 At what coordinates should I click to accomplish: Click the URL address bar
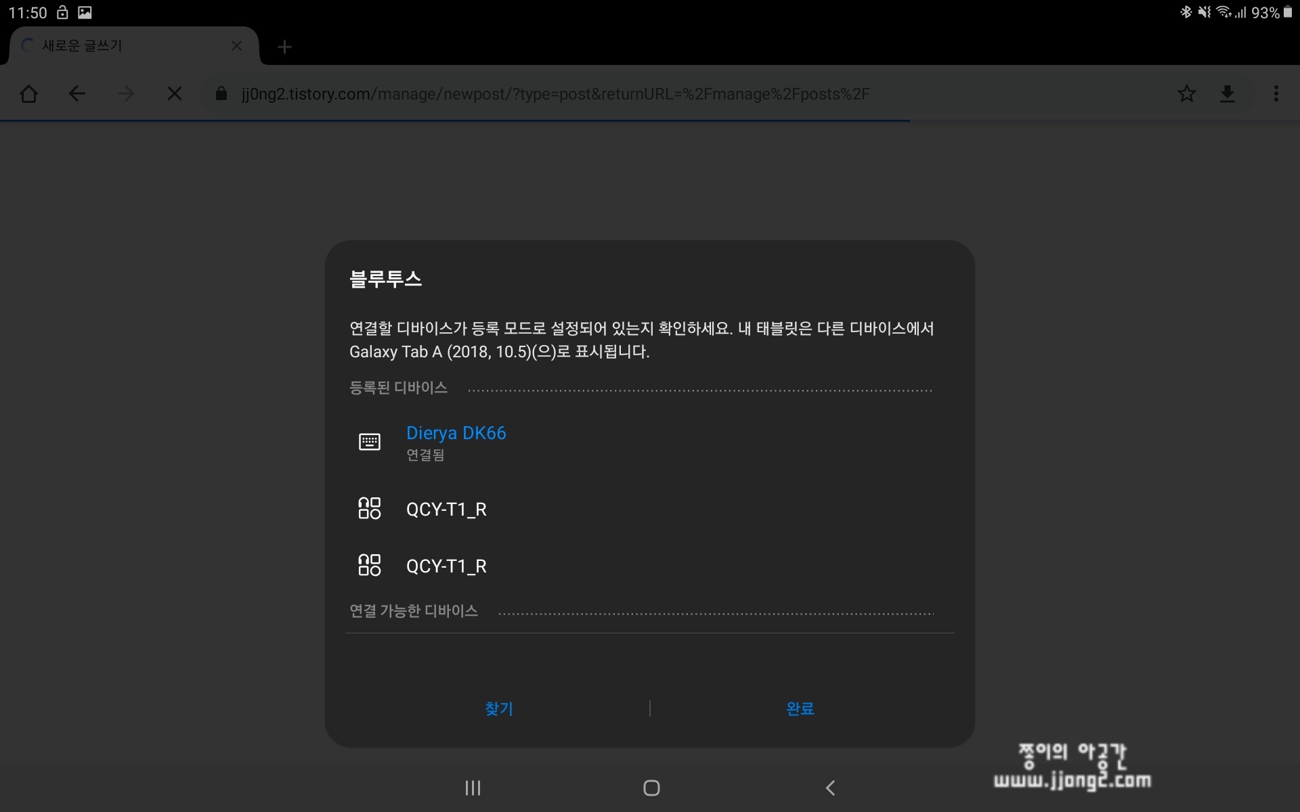[x=555, y=93]
